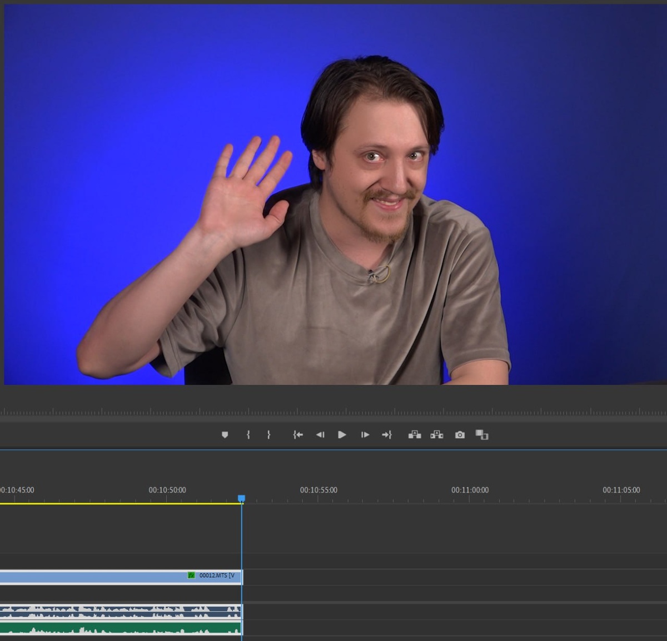Click timeline ruler at 00:11:00:00
This screenshot has width=667, height=641.
point(470,498)
